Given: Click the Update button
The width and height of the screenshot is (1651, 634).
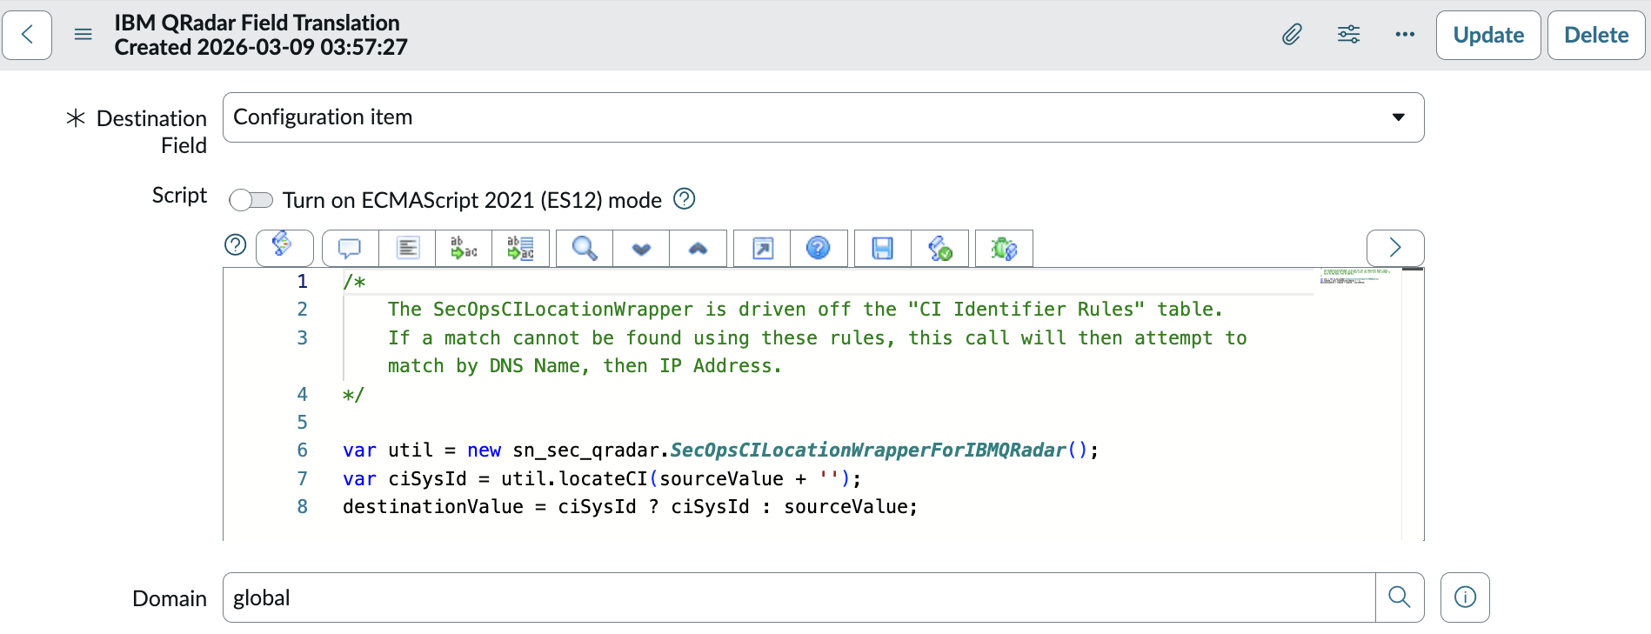Looking at the screenshot, I should pos(1488,35).
